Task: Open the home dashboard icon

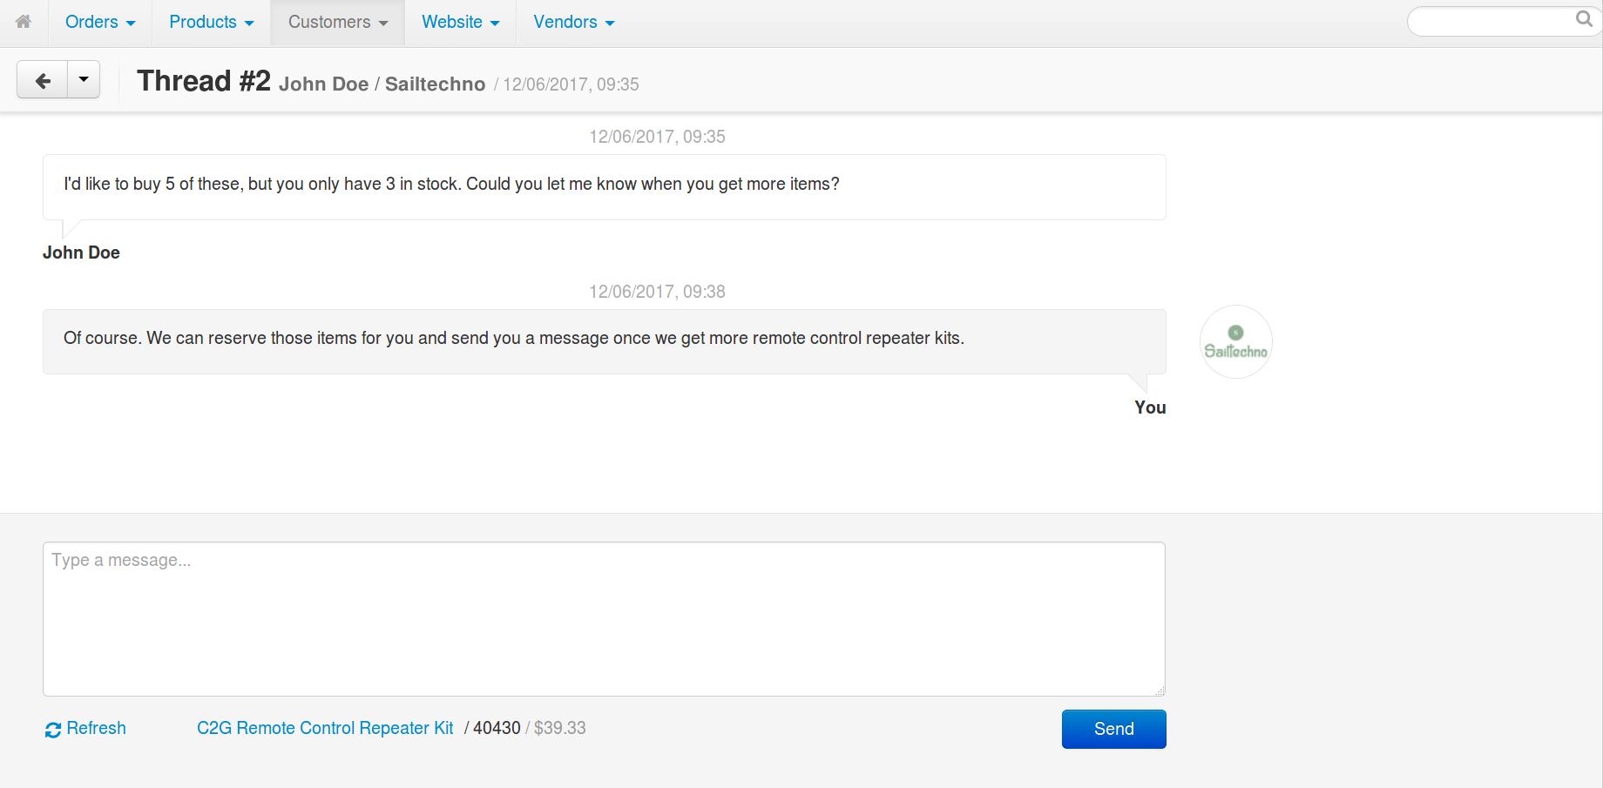Action: [x=24, y=22]
